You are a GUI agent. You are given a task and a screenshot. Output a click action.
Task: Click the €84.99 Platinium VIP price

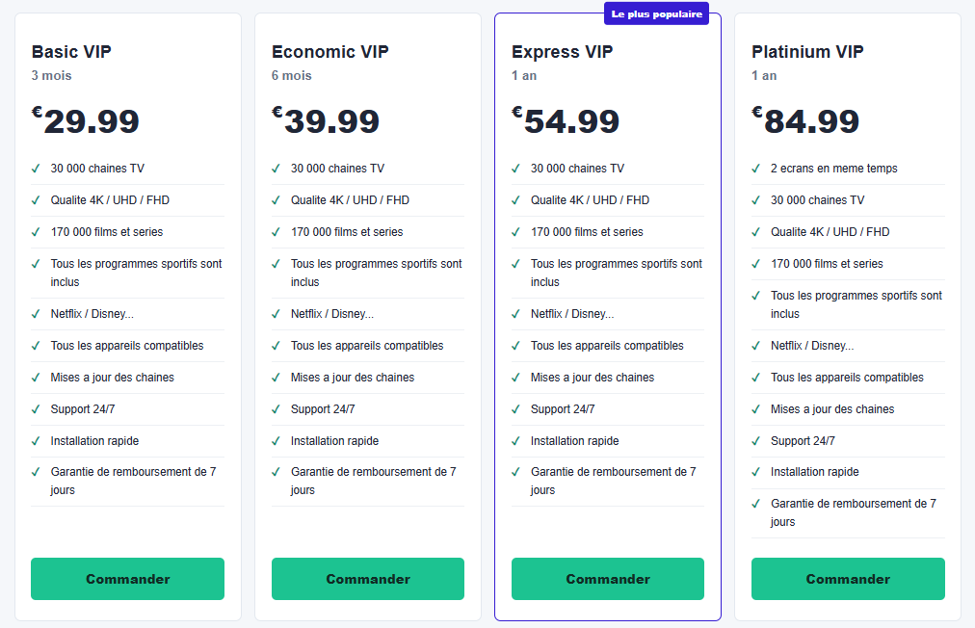(x=805, y=120)
